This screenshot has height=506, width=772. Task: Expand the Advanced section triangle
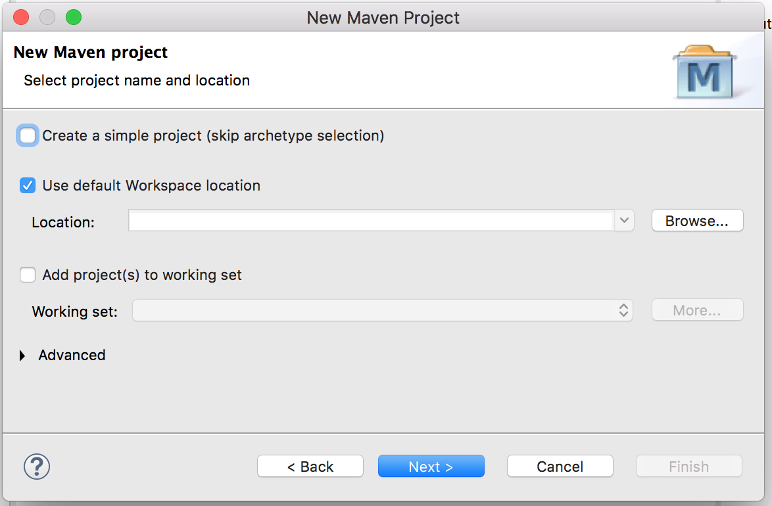[22, 356]
